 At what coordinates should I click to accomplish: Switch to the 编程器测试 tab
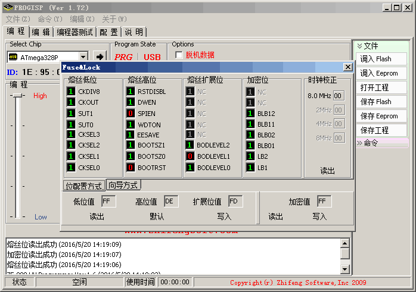click(x=75, y=32)
